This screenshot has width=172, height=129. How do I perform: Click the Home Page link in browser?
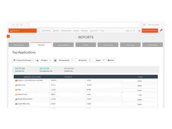(x=153, y=25)
